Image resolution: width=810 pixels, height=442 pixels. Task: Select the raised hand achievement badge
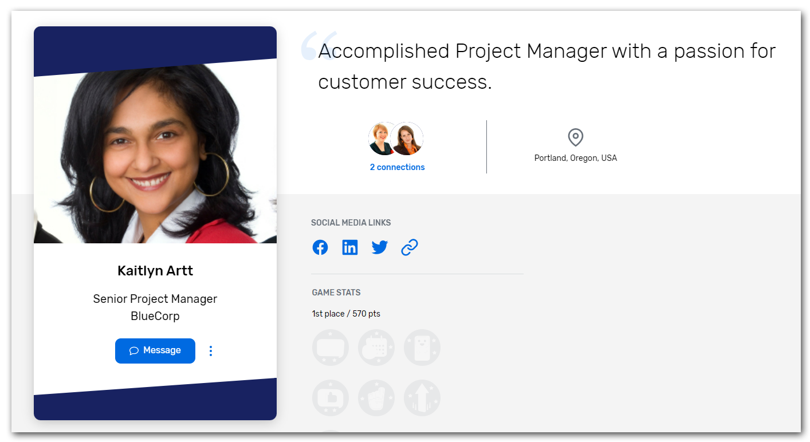coord(376,398)
